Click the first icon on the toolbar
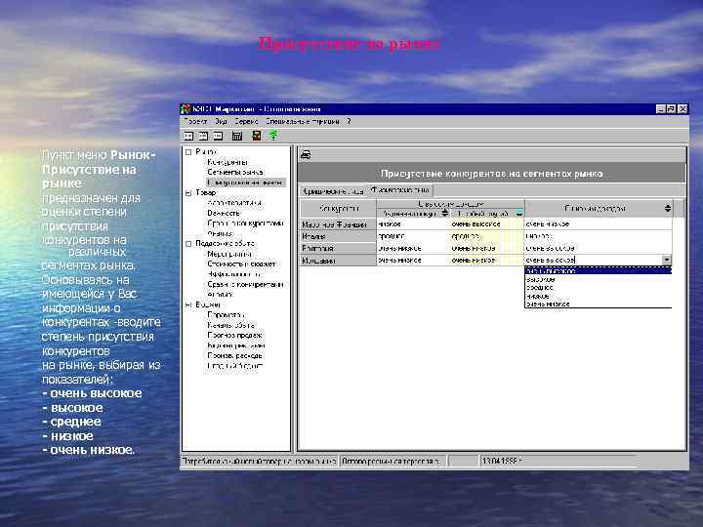The height and width of the screenshot is (527, 703). [x=189, y=136]
